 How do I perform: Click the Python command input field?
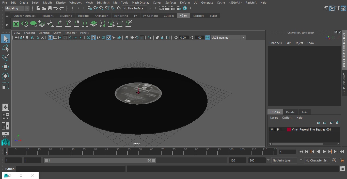point(70,169)
